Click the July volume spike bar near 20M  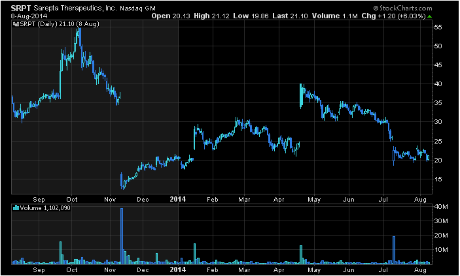pyautogui.click(x=394, y=251)
